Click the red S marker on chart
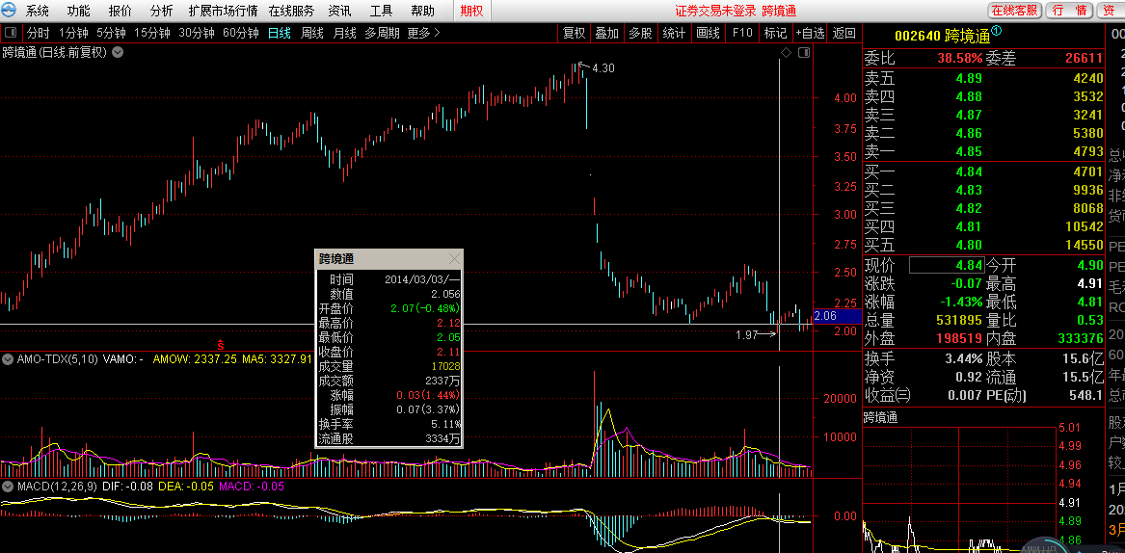Screen dimensions: 1125x553 pos(220,344)
